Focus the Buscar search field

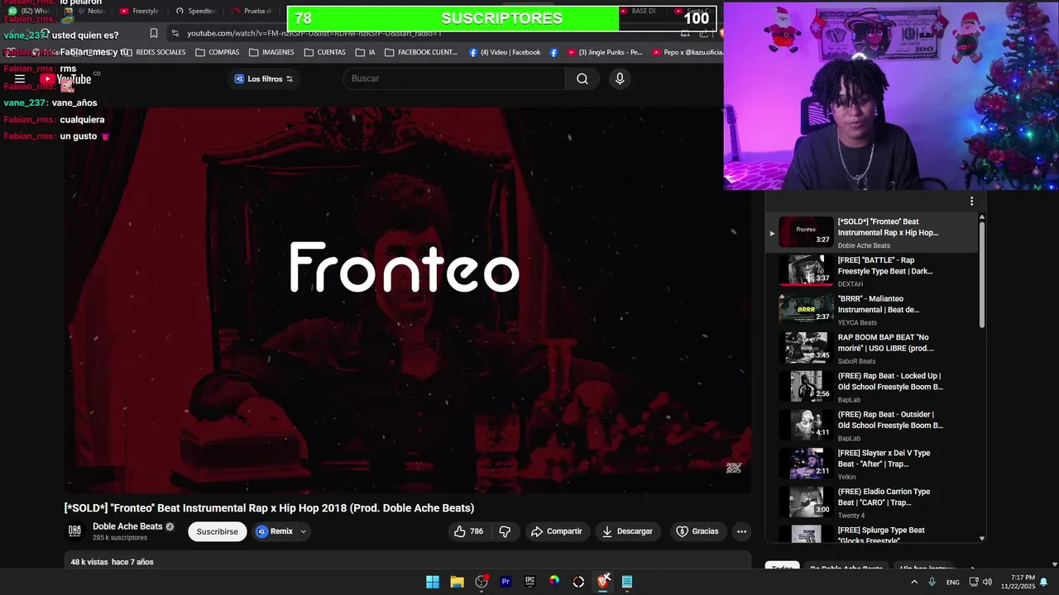point(455,79)
